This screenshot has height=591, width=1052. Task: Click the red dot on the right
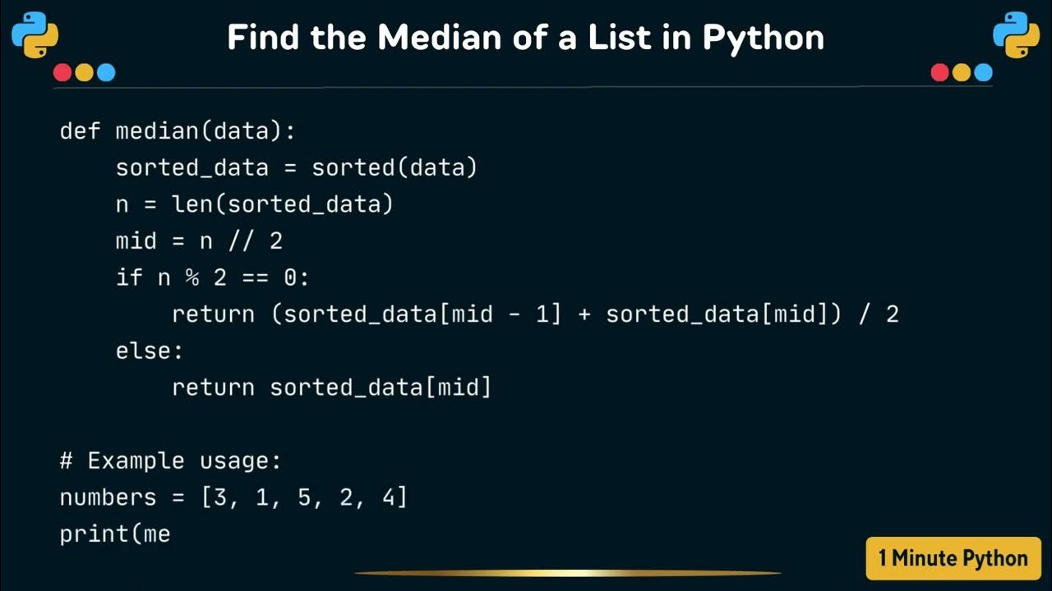pos(940,73)
